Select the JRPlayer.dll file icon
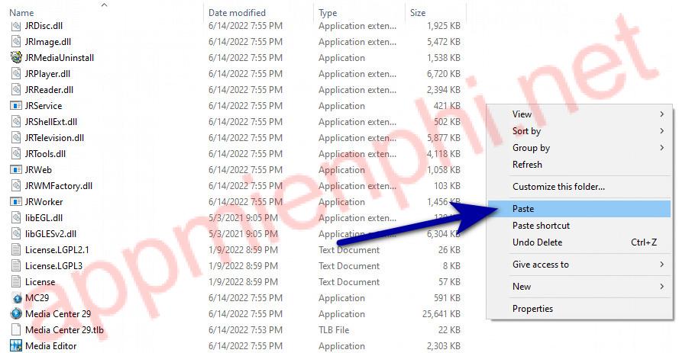692x353 pixels. (16, 74)
